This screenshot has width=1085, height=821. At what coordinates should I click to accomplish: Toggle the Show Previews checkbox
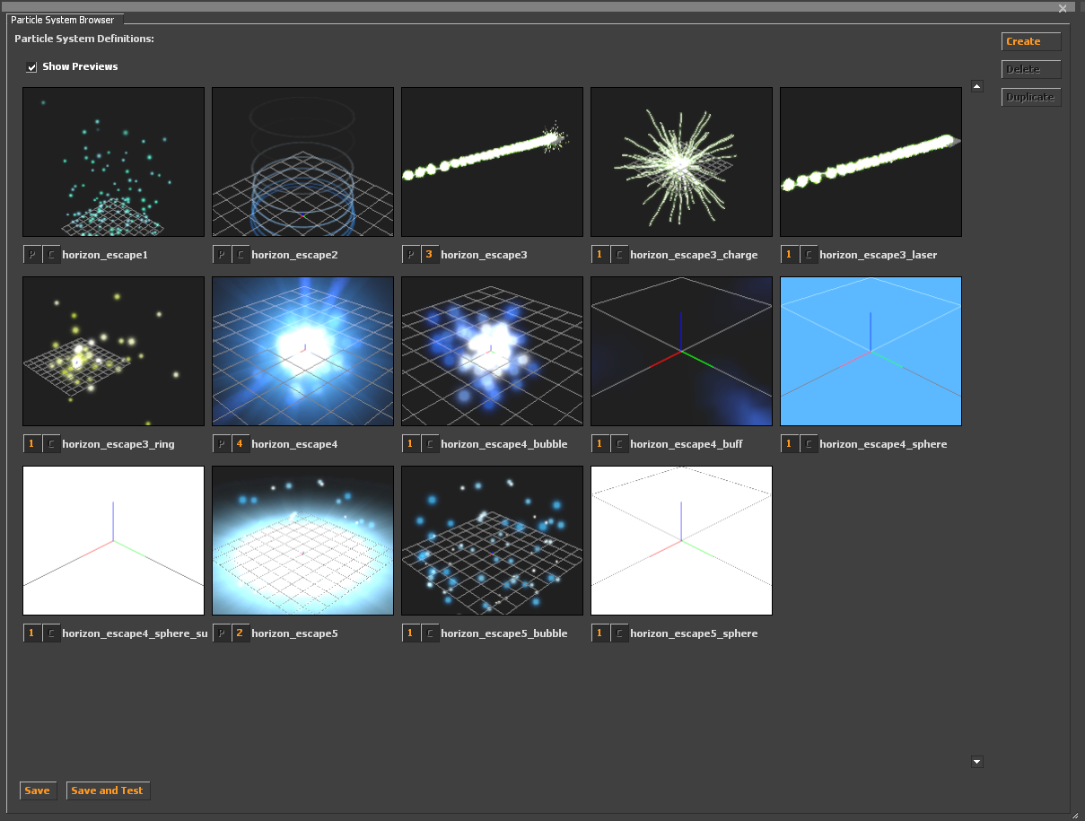32,66
